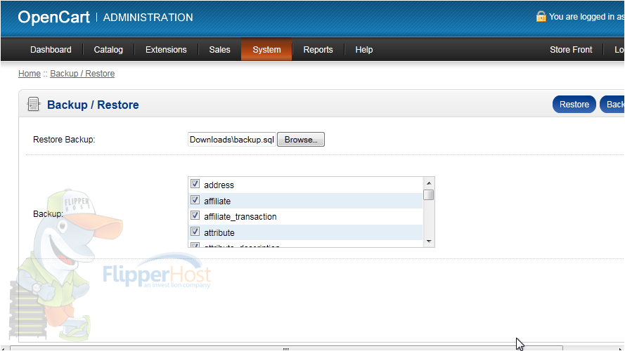This screenshot has height=351, width=625.
Task: Click the Backup / Restore server icon
Action: pyautogui.click(x=33, y=105)
